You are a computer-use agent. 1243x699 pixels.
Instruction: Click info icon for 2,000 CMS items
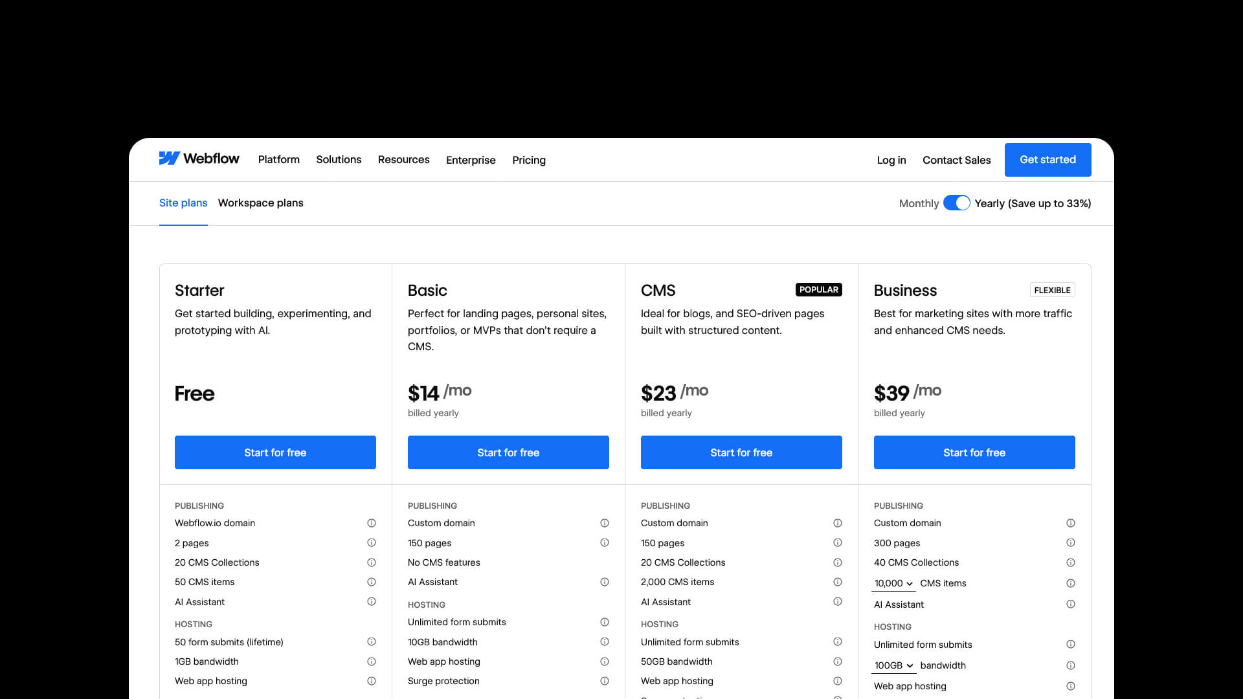[x=838, y=582]
